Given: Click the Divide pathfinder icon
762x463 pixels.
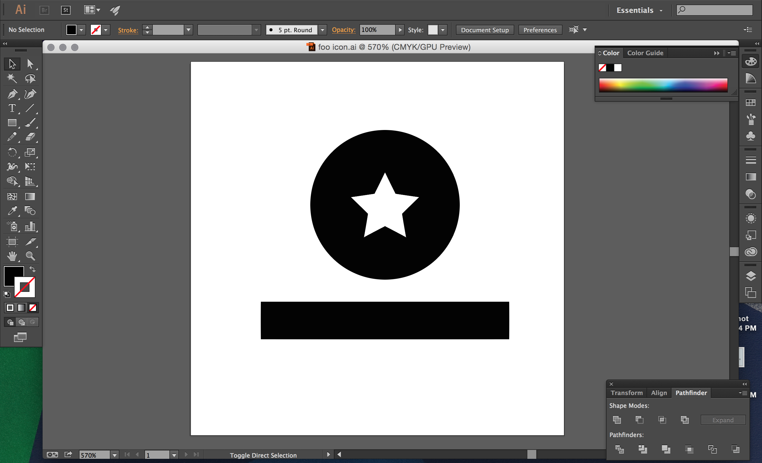Looking at the screenshot, I should (619, 449).
